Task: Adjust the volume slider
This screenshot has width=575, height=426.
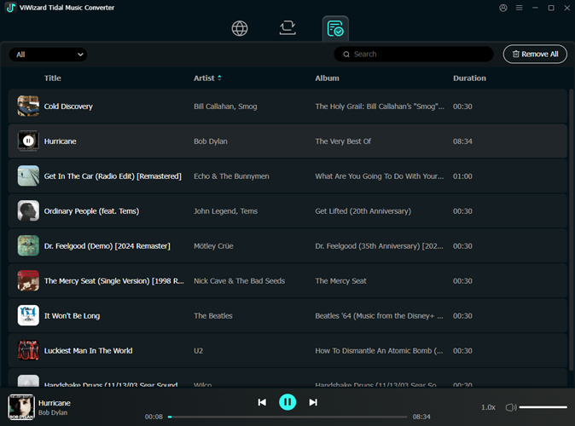Action: coord(543,407)
